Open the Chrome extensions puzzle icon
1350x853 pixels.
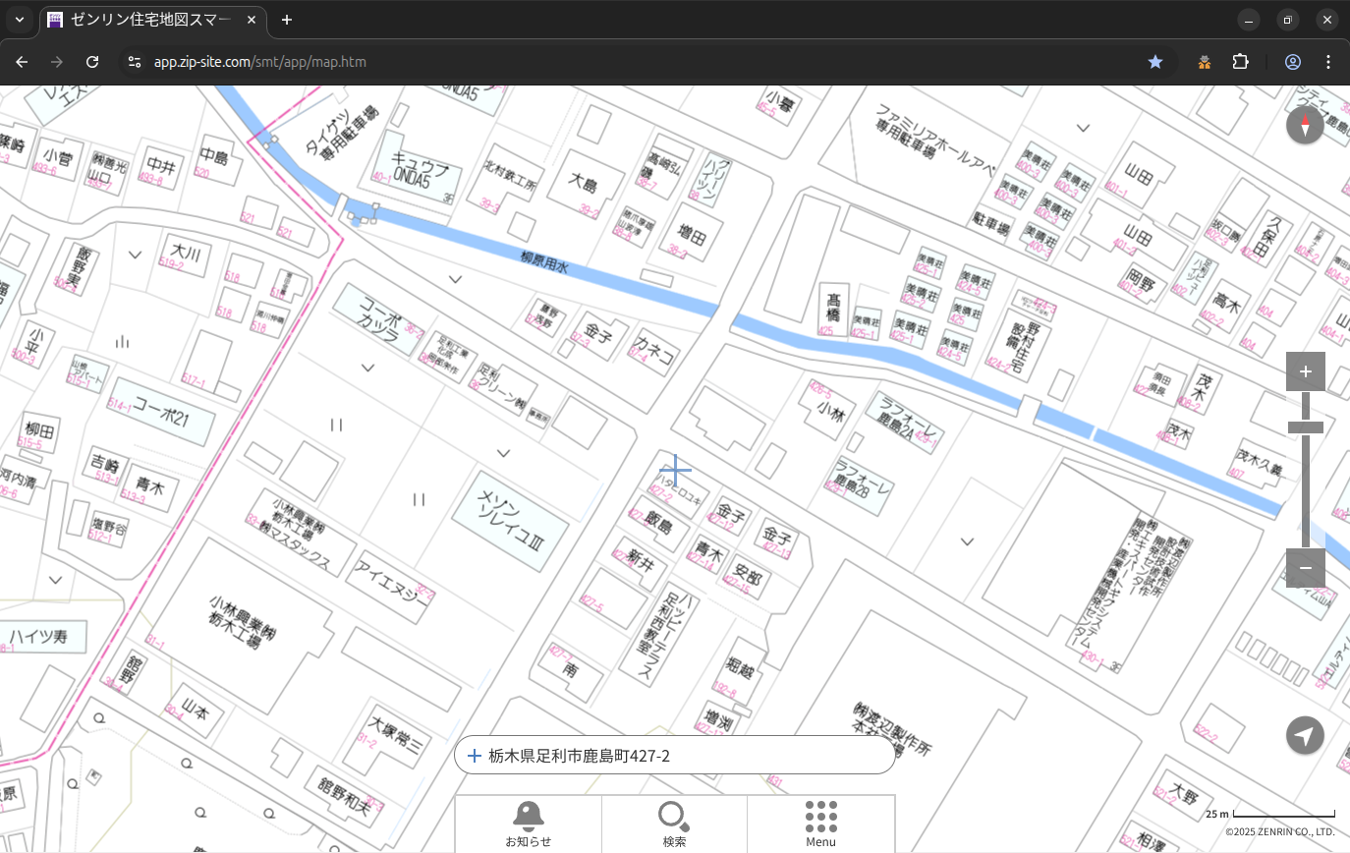coord(1240,62)
